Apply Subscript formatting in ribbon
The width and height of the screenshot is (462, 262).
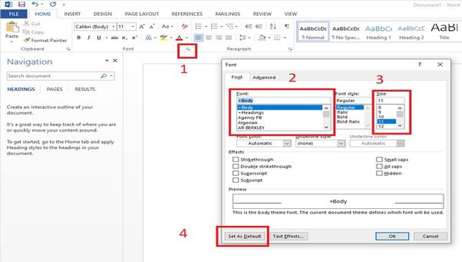[124, 38]
